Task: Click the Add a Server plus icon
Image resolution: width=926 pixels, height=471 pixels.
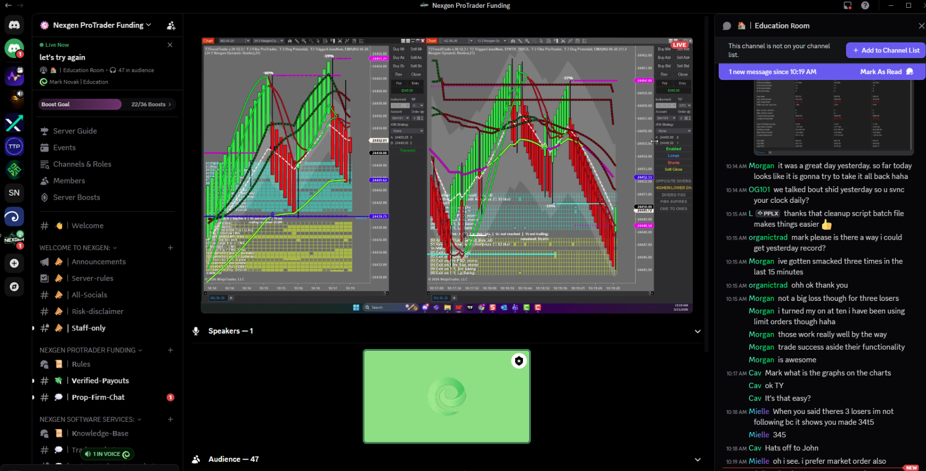Action: [x=14, y=264]
